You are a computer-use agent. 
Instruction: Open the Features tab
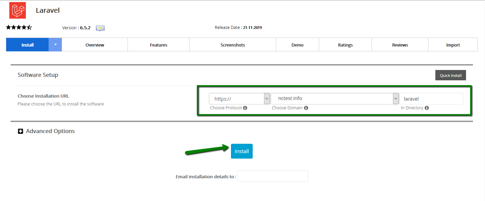pos(159,45)
